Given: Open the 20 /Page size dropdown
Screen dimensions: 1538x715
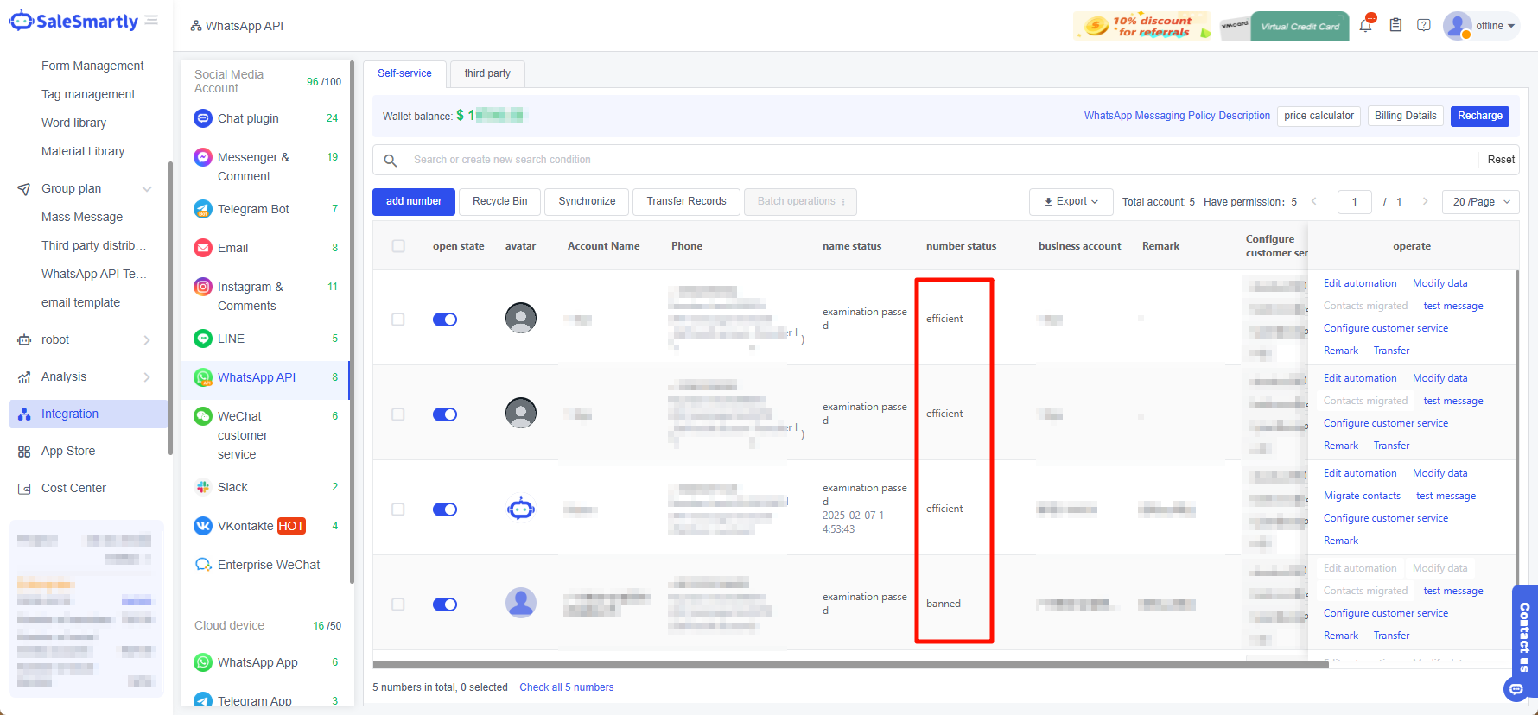Looking at the screenshot, I should click(1481, 202).
